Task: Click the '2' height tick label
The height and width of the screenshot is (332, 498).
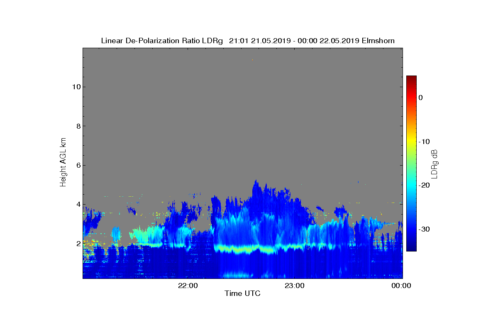Action: (78, 244)
